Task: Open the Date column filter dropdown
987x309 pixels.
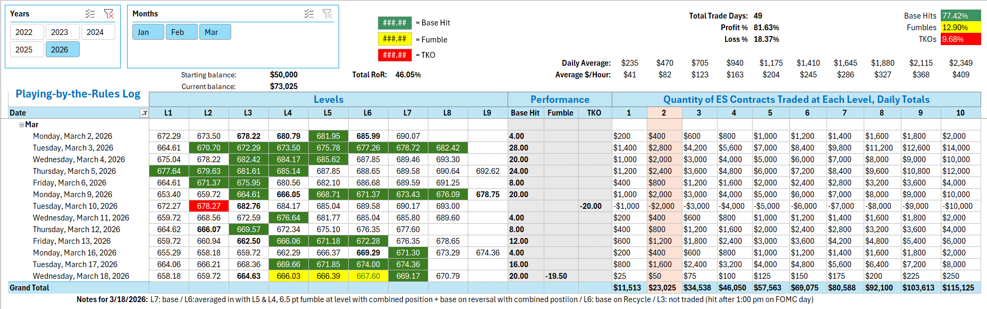Action: click(x=144, y=113)
